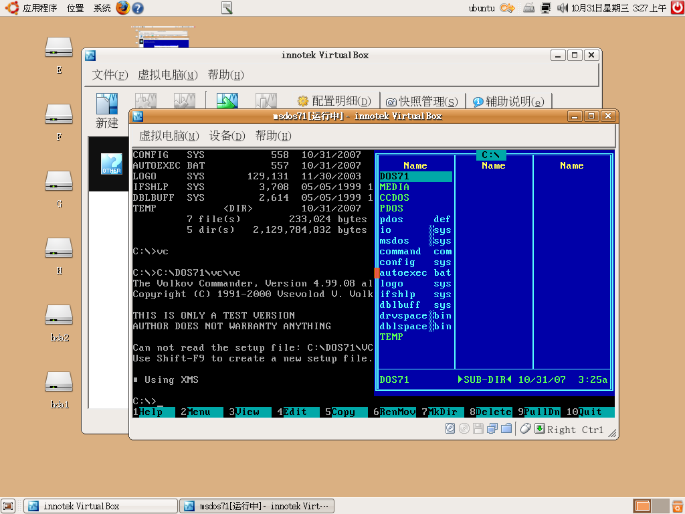
Task: Select the G drive desktop icon
Action: pos(59,189)
